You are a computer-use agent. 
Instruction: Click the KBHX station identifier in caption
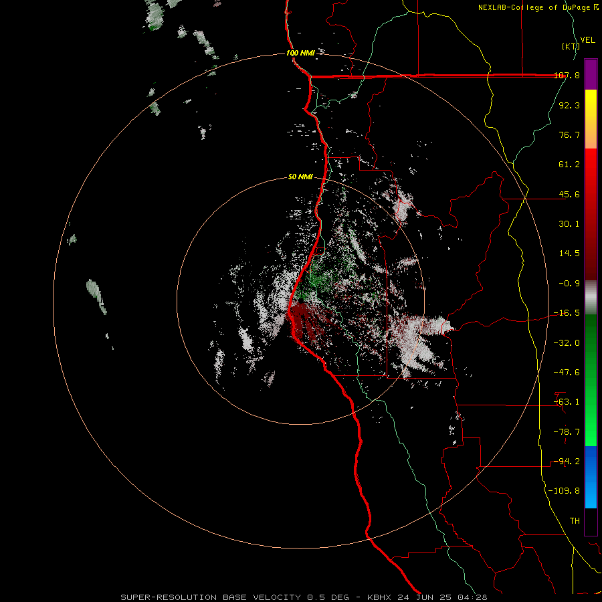tap(379, 597)
